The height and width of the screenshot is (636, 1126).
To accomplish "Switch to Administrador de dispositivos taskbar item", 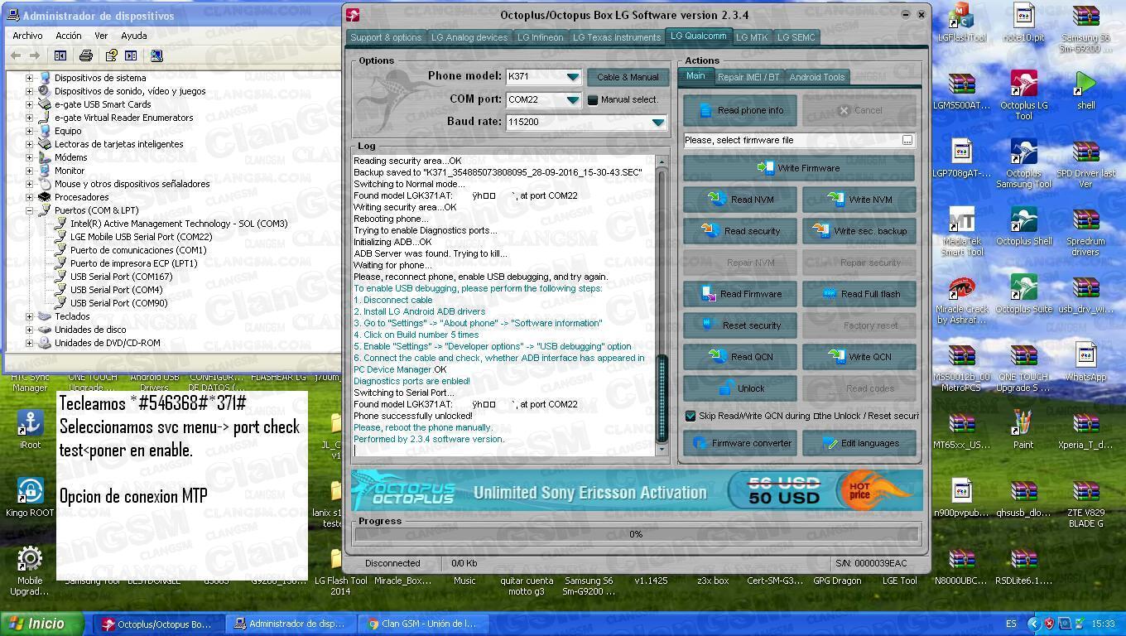I will click(290, 624).
